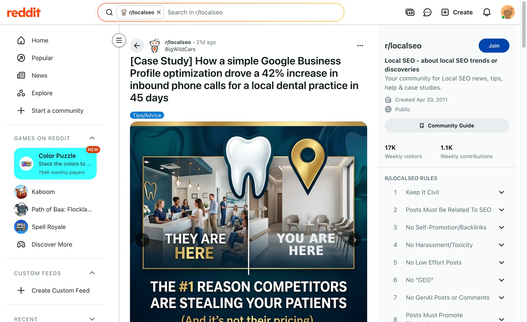
Task: Collapse the Games on Reddit section
Action: (x=92, y=138)
